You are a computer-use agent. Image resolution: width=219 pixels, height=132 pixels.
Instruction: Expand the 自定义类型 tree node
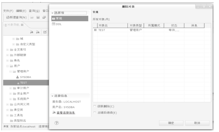point(14,44)
